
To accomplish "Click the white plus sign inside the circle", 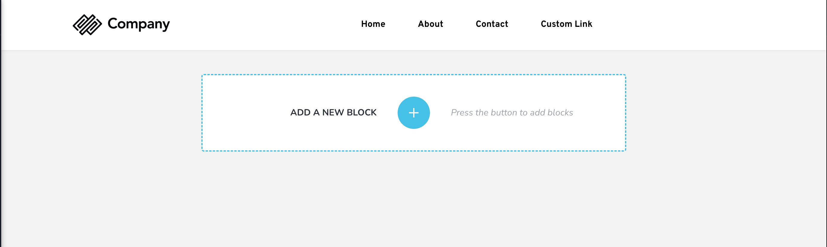I will click(x=413, y=113).
